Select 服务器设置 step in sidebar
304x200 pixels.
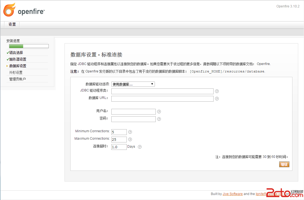click(x=18, y=59)
